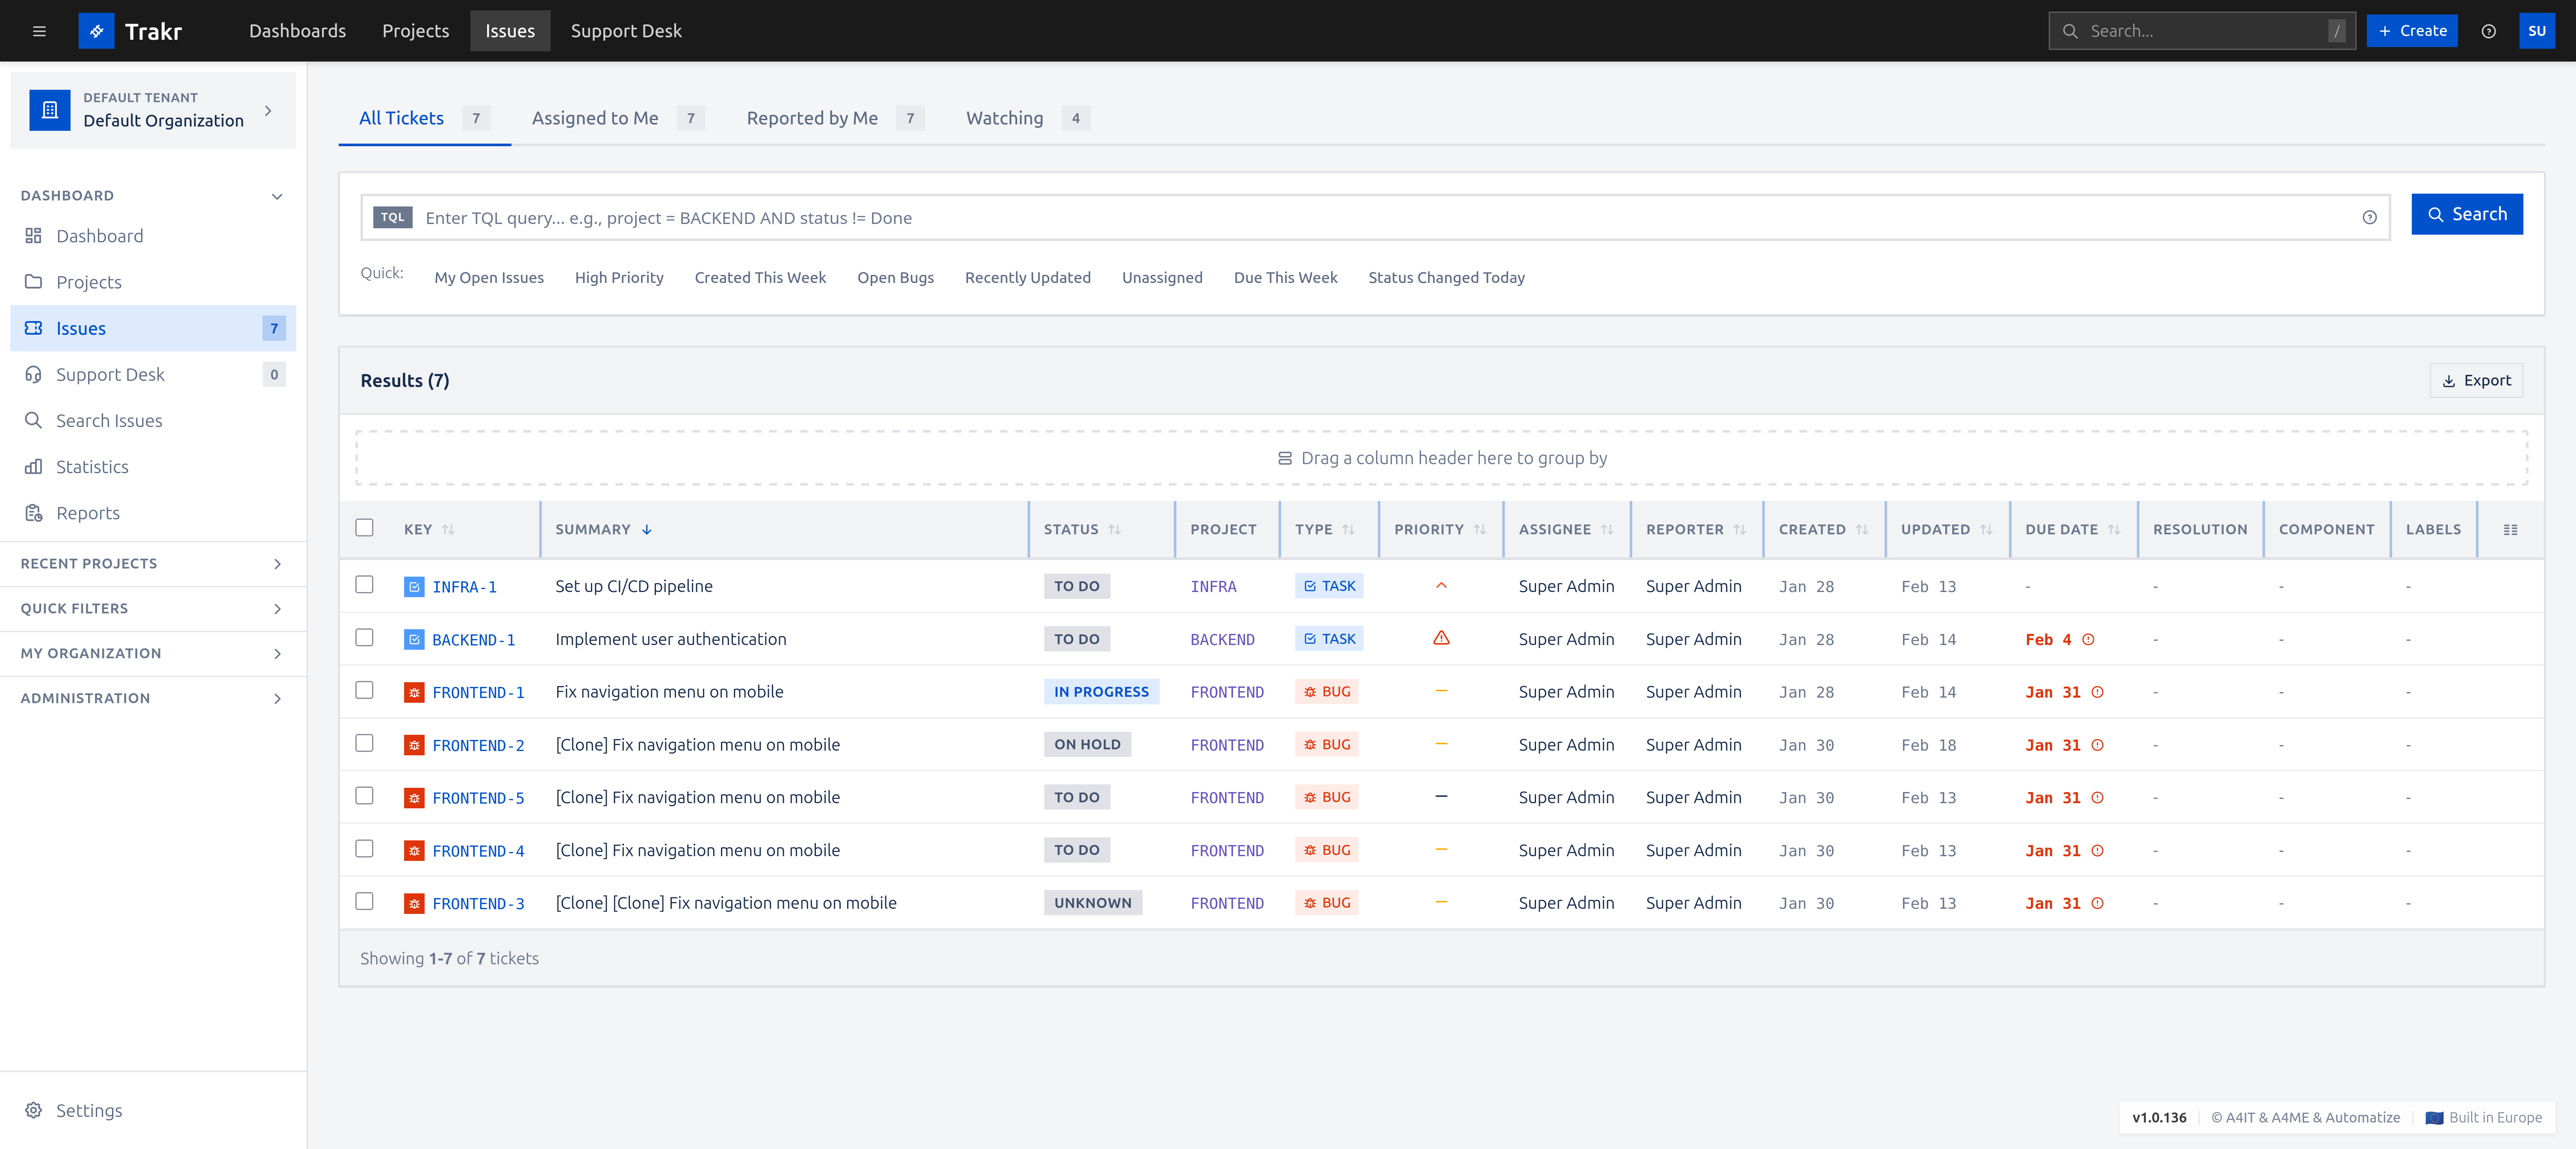Select all tickets with the header checkbox
Image resolution: width=2576 pixels, height=1149 pixels.
point(364,527)
